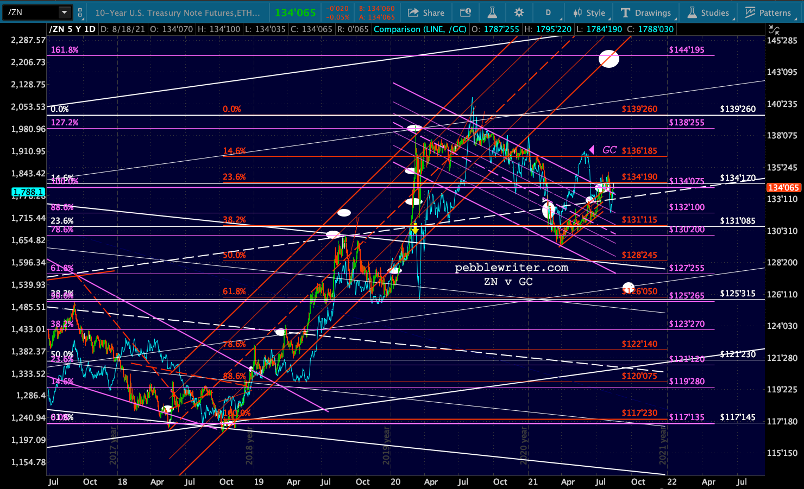The width and height of the screenshot is (804, 489).
Task: Click the $144'195 Fibonacci price label
Action: click(x=687, y=50)
